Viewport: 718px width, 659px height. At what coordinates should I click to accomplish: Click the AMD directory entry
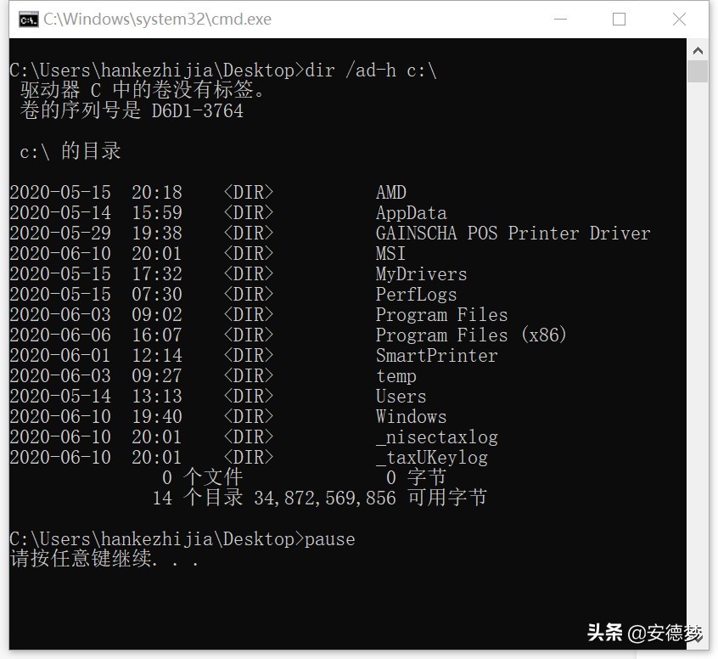tap(391, 193)
